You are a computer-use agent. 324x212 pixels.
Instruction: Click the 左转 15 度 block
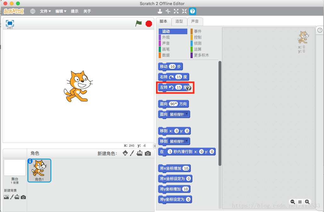pos(173,87)
